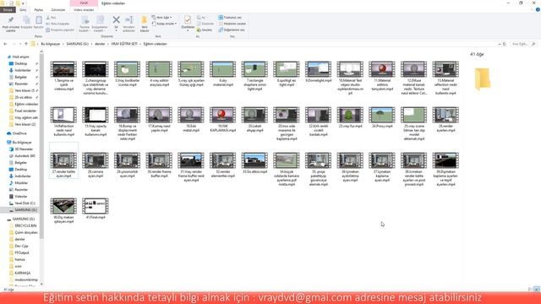Open the Dosya (File) menu tab
This screenshot has width=541, height=304.
click(8, 10)
